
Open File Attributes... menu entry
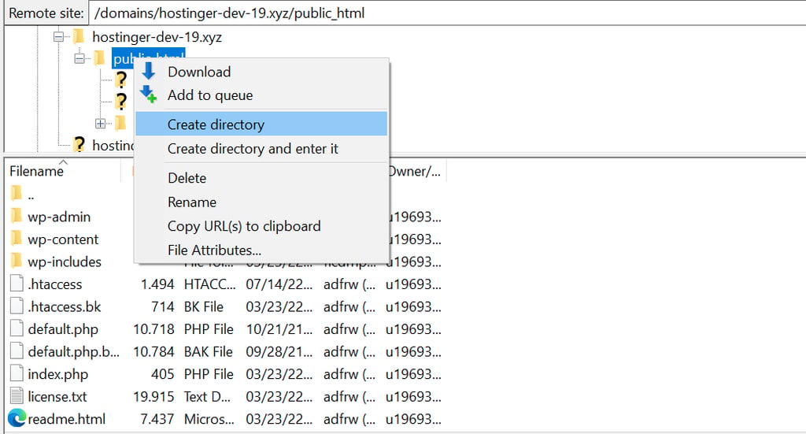214,250
